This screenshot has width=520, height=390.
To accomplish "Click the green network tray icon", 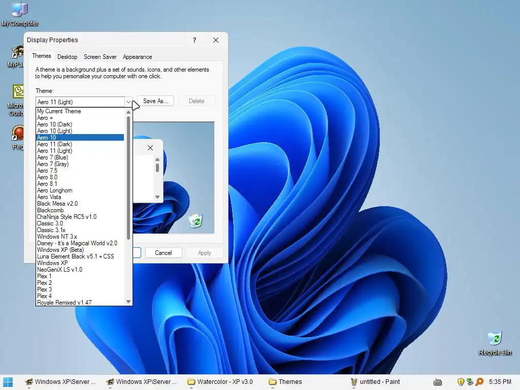I will [x=470, y=382].
